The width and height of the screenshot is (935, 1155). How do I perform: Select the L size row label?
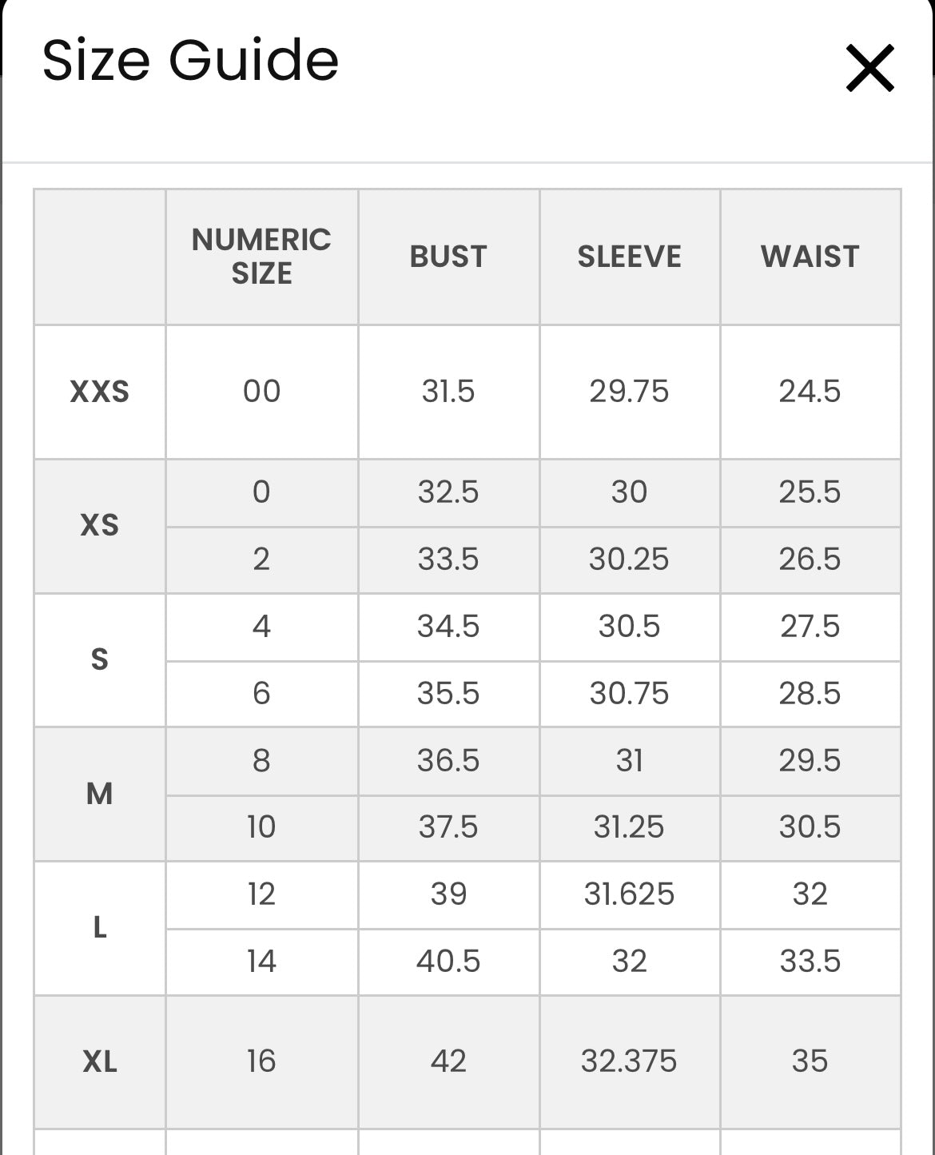tap(100, 927)
